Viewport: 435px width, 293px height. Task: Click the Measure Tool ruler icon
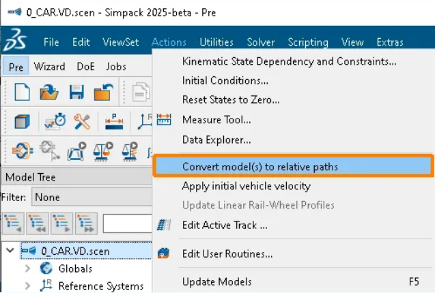(x=164, y=120)
